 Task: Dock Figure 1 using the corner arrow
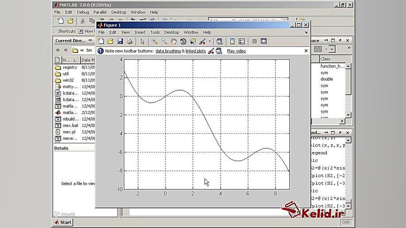pyautogui.click(x=306, y=32)
